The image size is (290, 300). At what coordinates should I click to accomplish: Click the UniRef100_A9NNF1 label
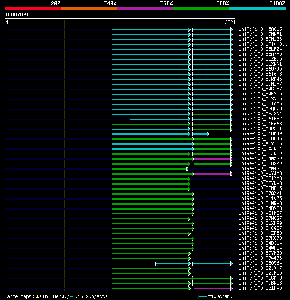point(260,34)
